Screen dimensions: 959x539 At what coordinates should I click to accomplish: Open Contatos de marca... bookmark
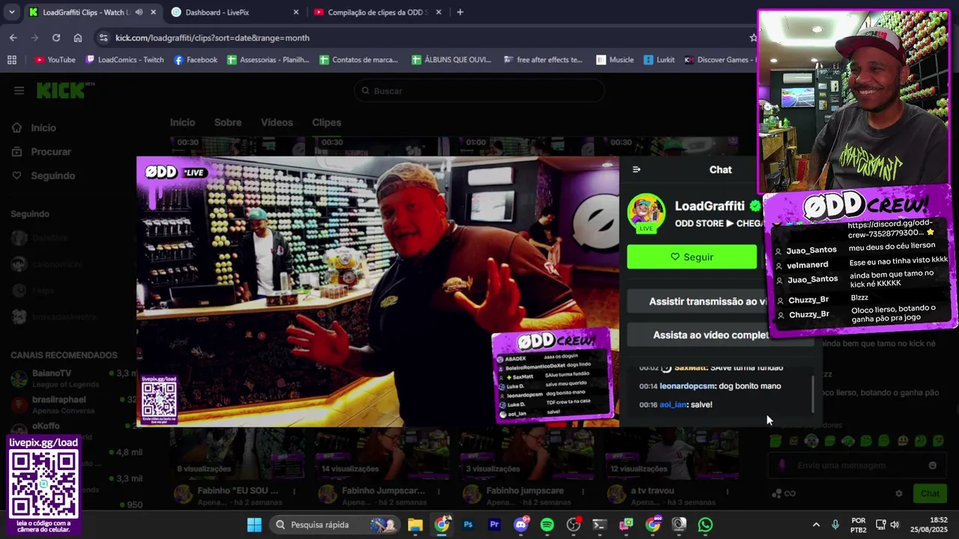point(359,60)
